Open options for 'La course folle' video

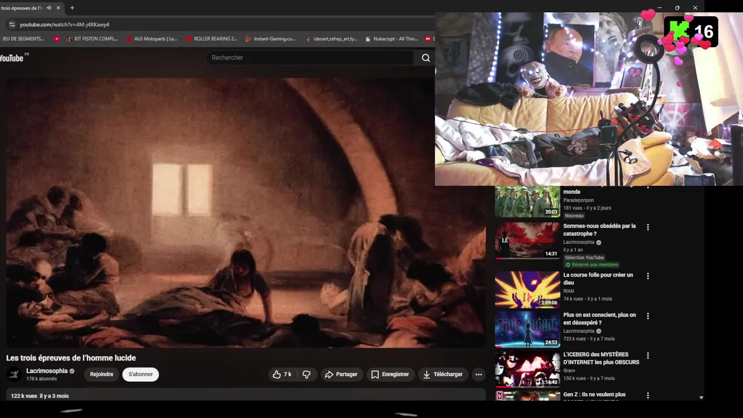648,276
